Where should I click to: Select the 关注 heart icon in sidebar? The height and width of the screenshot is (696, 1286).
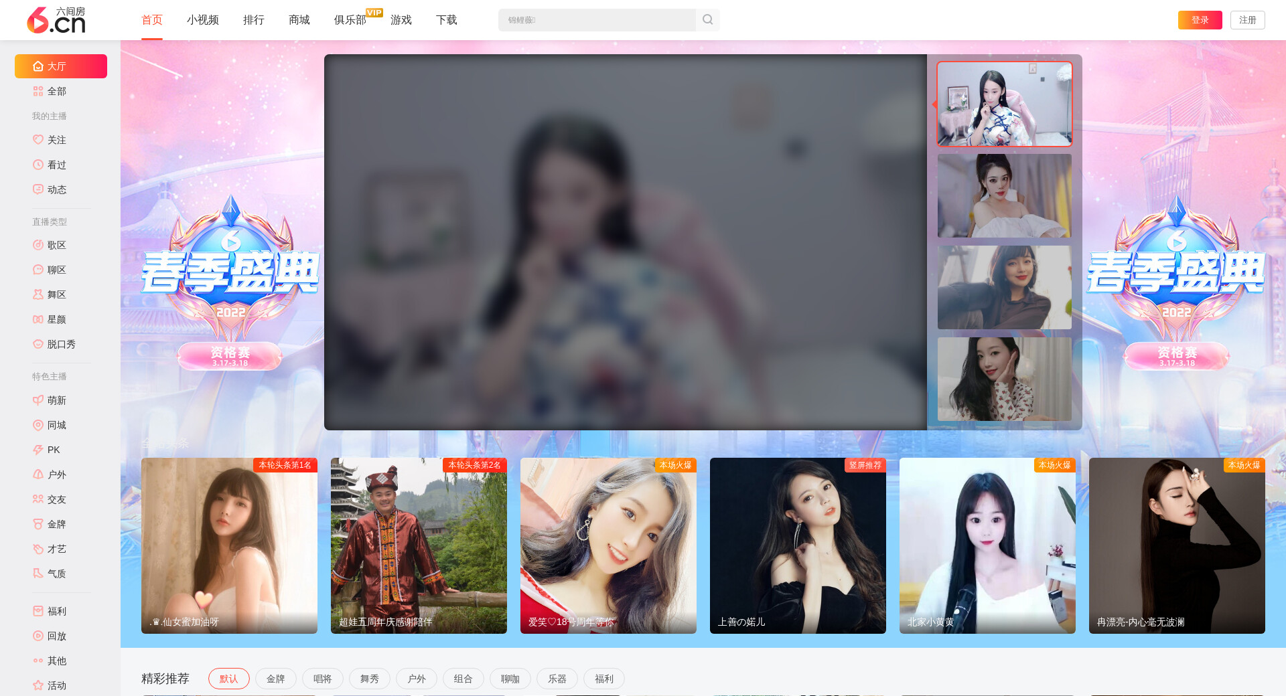[38, 140]
